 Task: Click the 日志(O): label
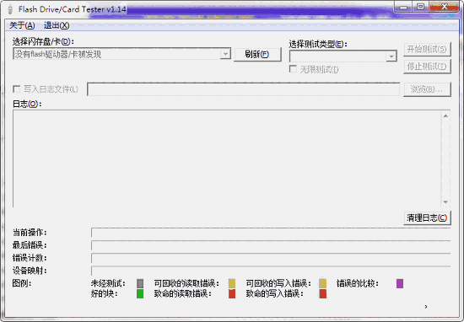(27, 104)
